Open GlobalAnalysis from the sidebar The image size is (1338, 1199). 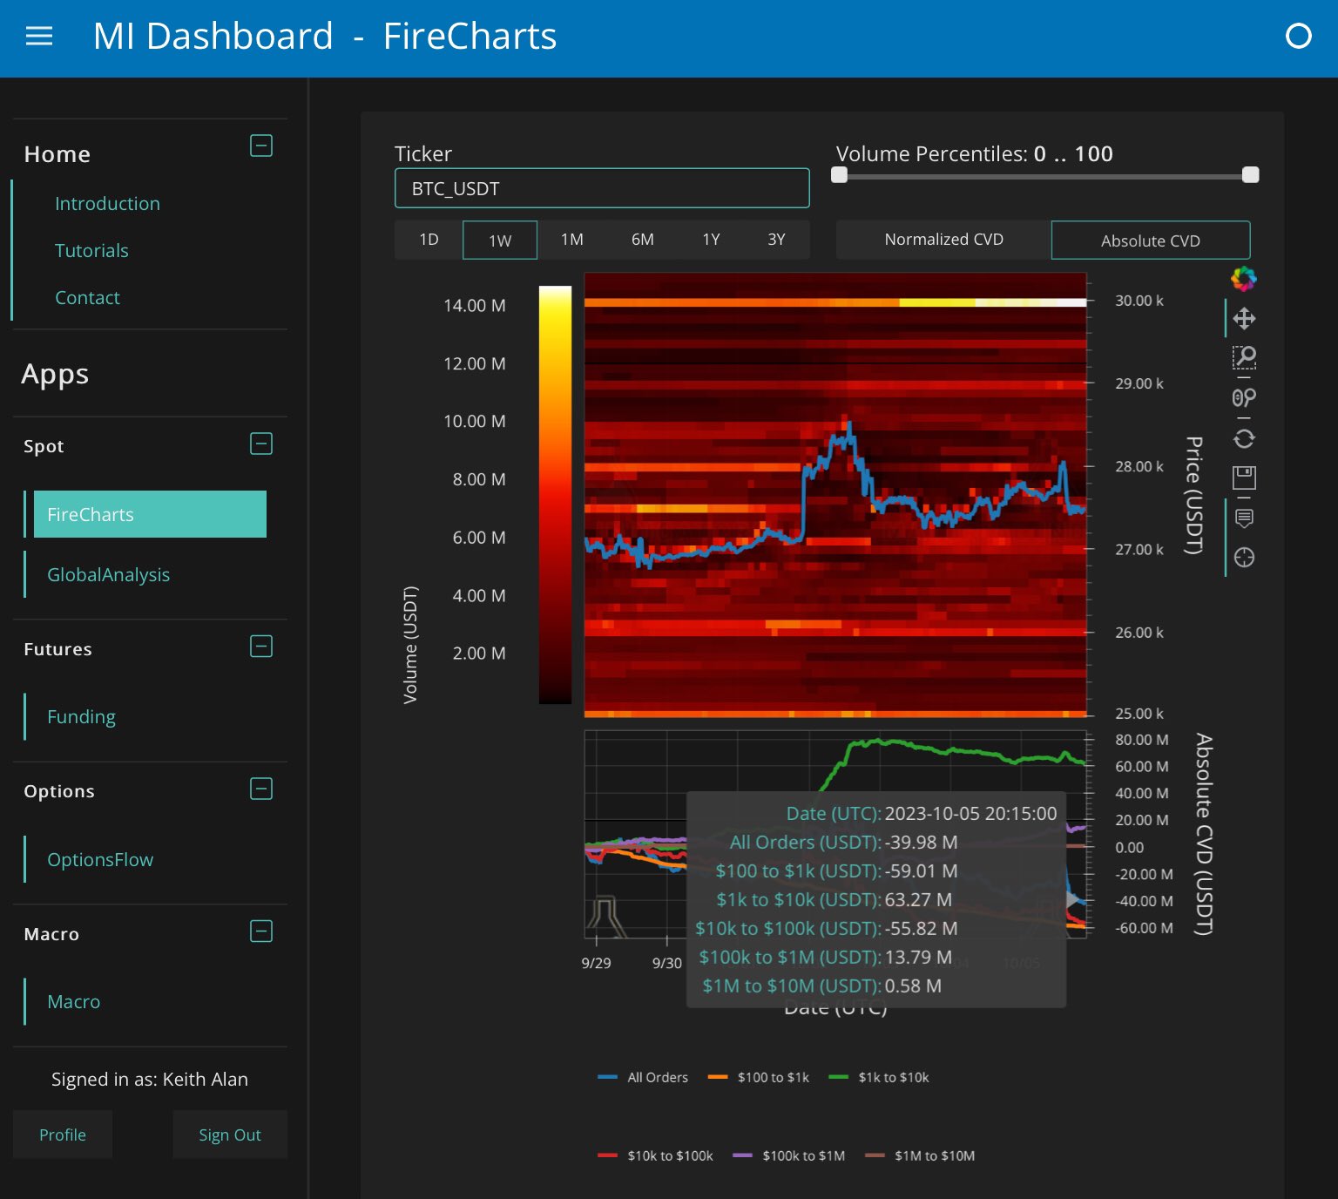(108, 575)
